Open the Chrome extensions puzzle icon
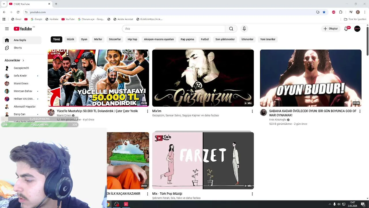This screenshot has width=369, height=208. click(x=341, y=12)
